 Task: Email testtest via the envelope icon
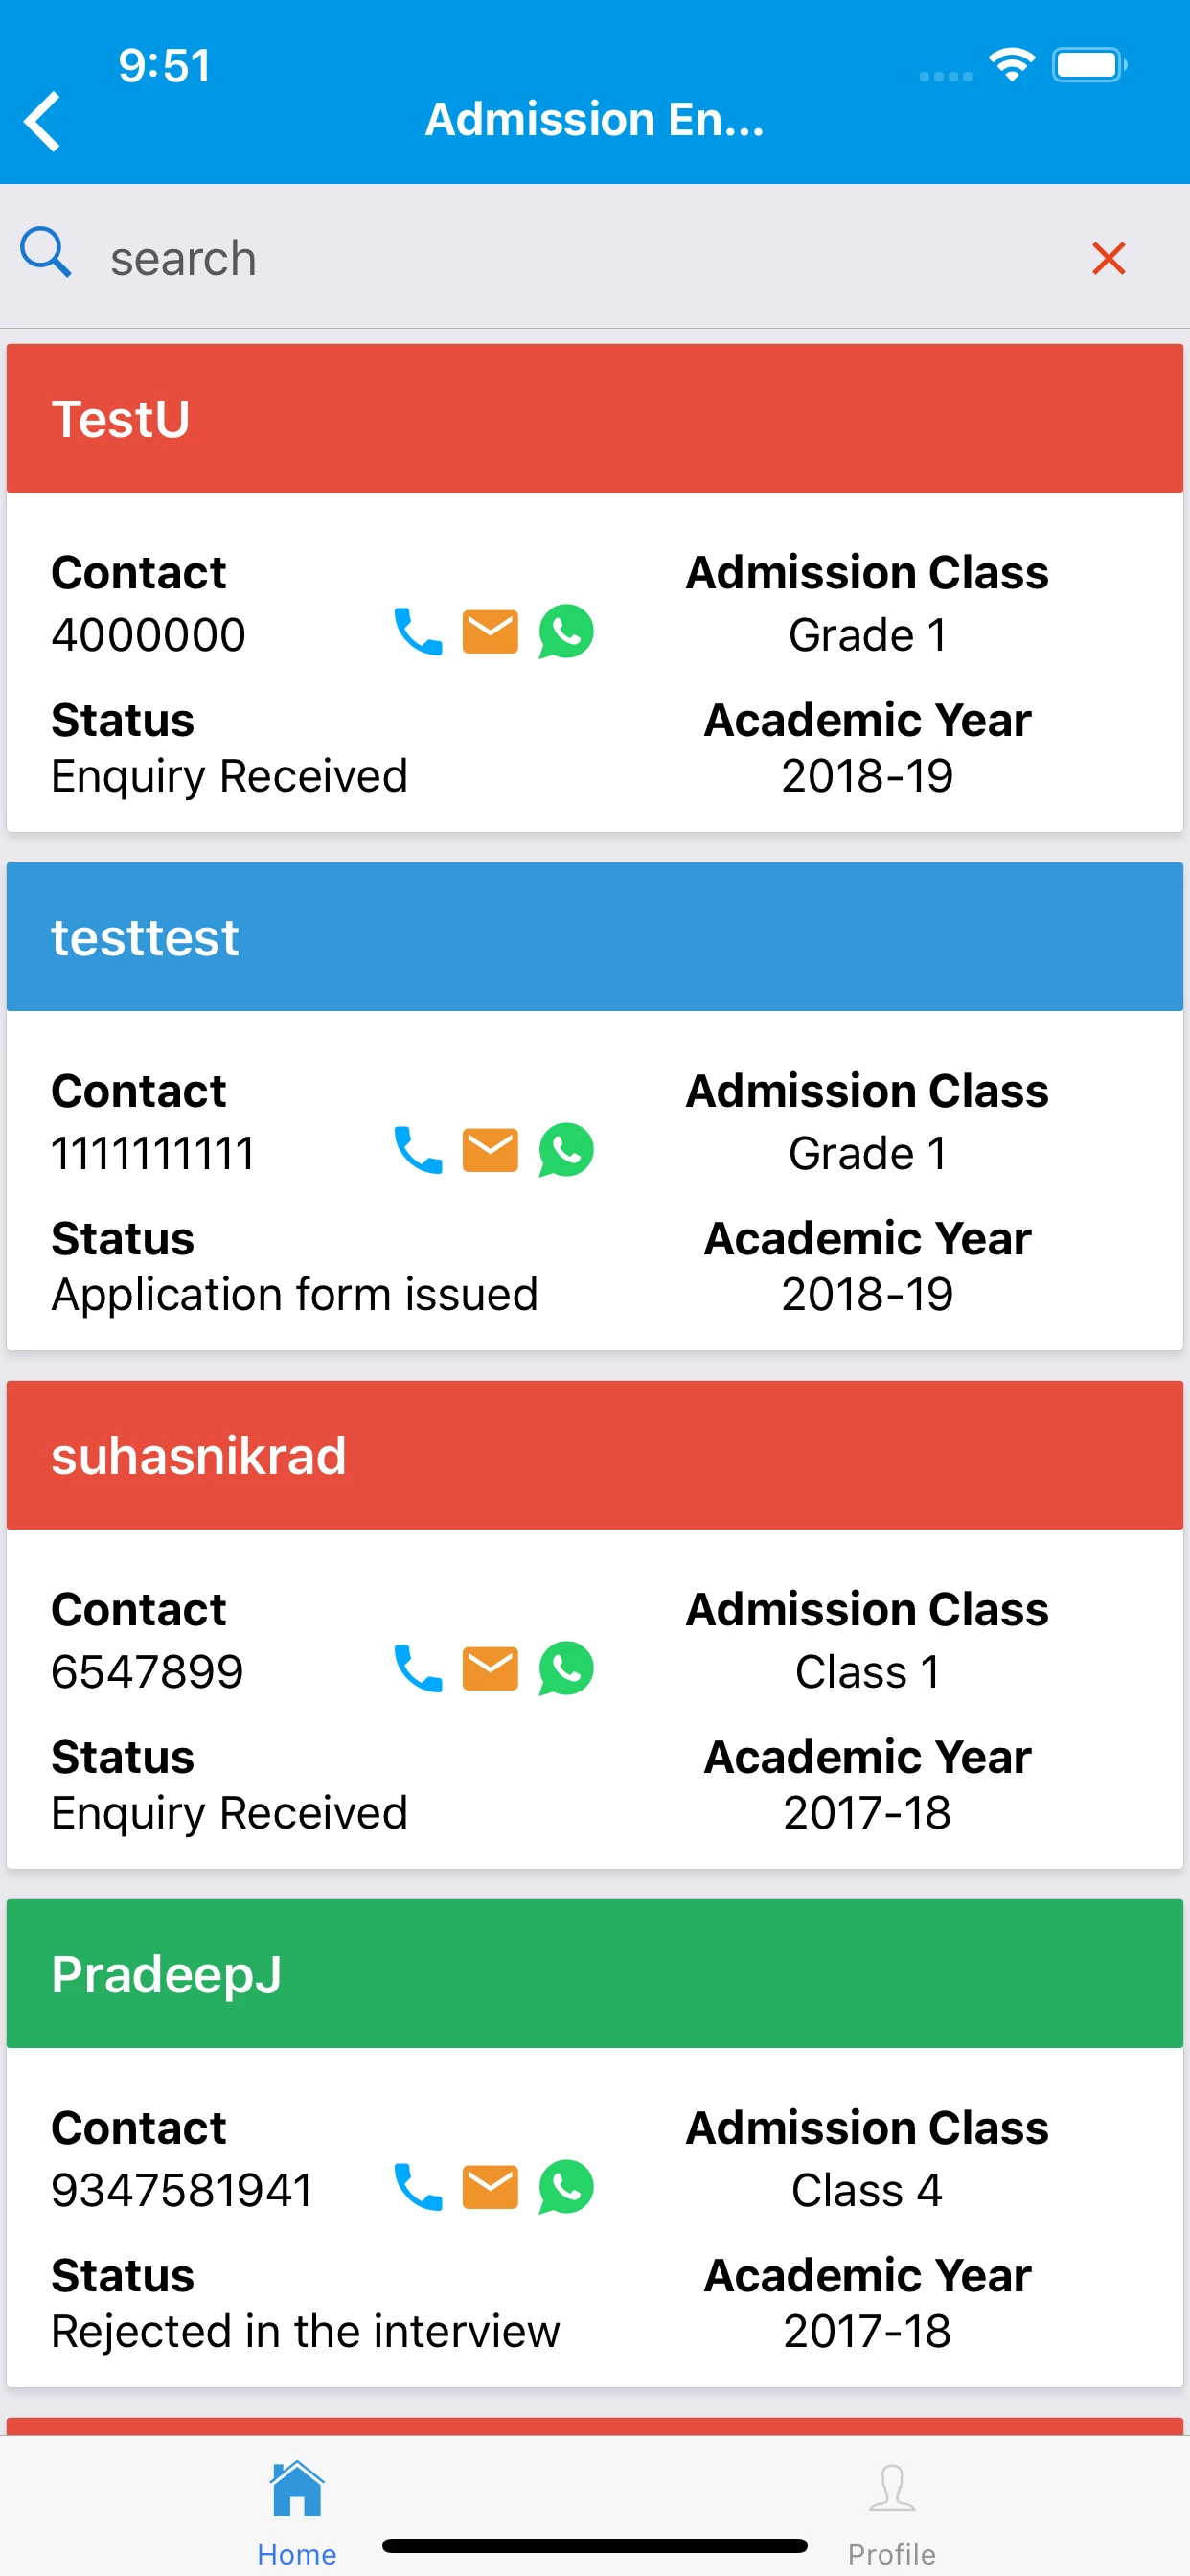pyautogui.click(x=490, y=1150)
